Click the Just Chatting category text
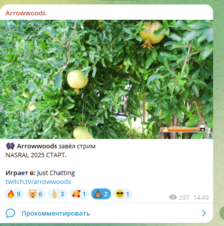This screenshot has height=226, width=224. tap(56, 173)
